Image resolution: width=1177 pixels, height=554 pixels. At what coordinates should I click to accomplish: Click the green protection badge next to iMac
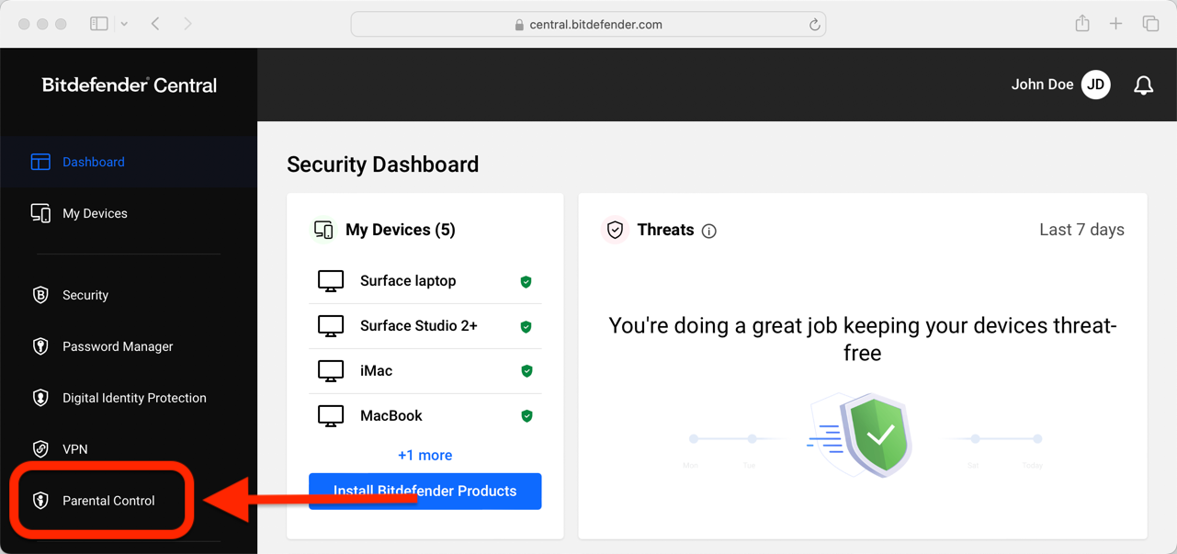click(526, 371)
